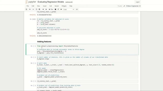Click the Trusted notebook button

(x=120, y=6)
